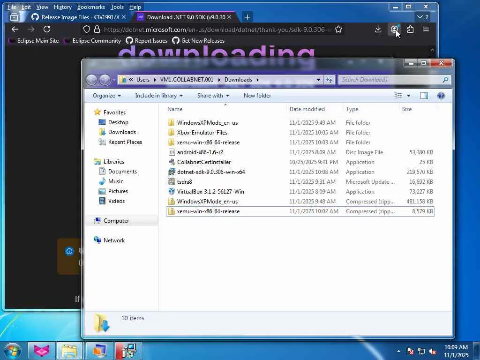This screenshot has height=360, width=480.
Task: Open the Report Issues bookmark
Action: click(147, 41)
